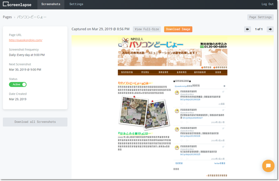The height and width of the screenshot is (181, 279).
Task: Open the pasokondojo.com page URL
Action: click(26, 40)
